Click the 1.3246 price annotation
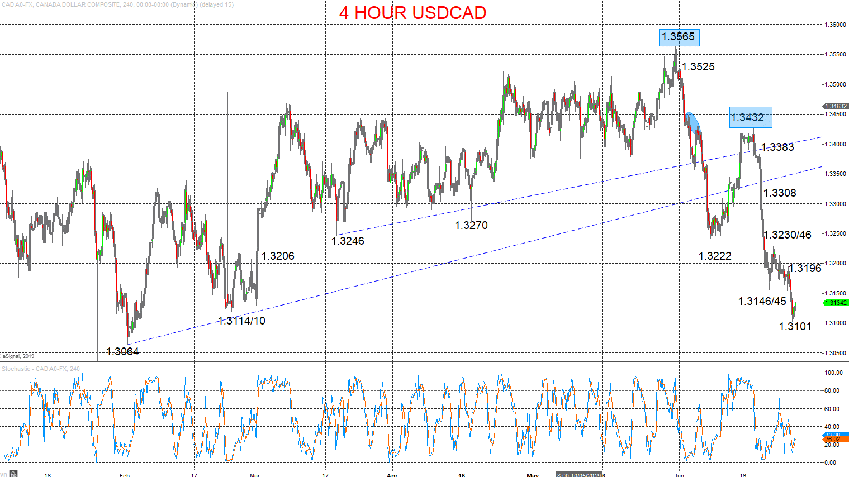849x477 pixels. point(348,241)
